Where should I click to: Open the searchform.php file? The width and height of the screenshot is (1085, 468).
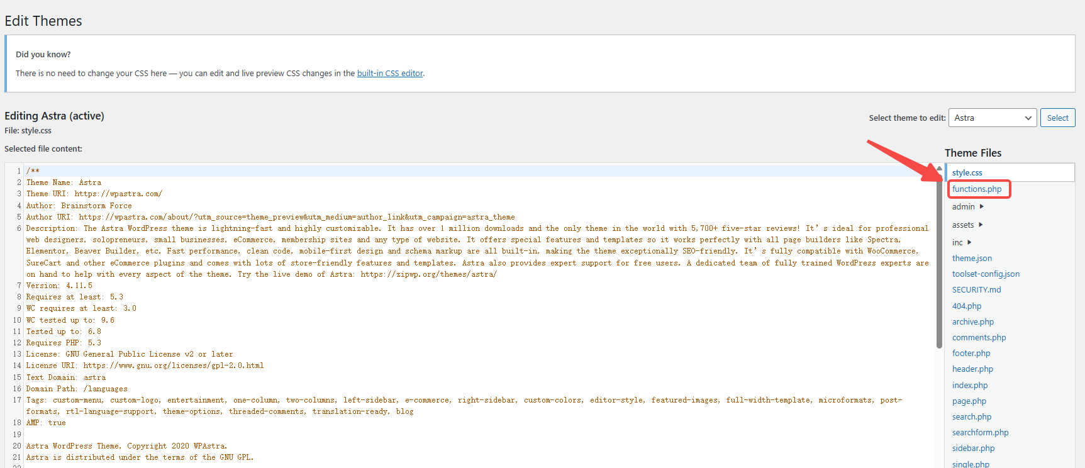click(980, 433)
